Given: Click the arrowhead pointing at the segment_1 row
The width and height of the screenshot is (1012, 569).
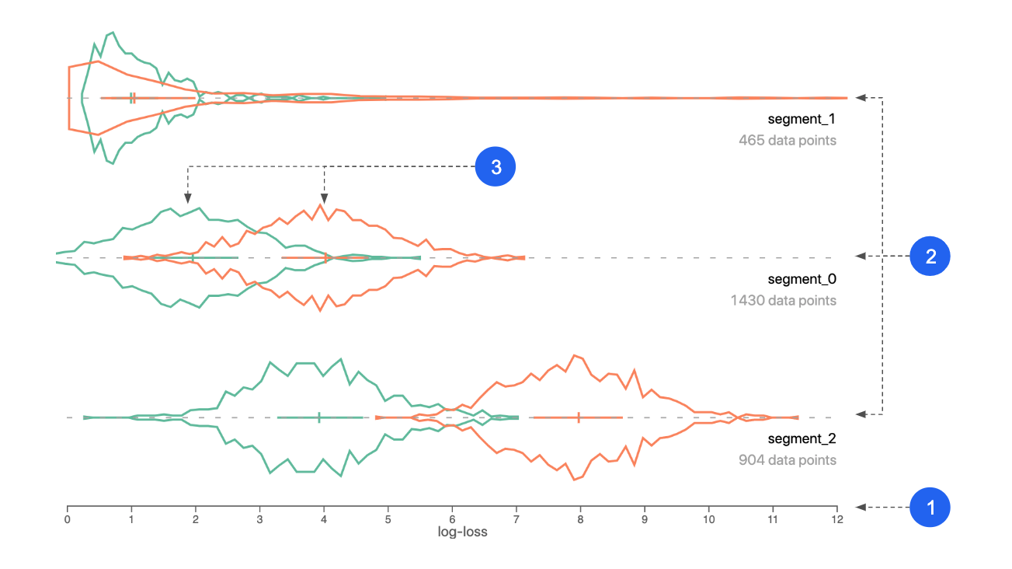Looking at the screenshot, I should click(x=861, y=97).
